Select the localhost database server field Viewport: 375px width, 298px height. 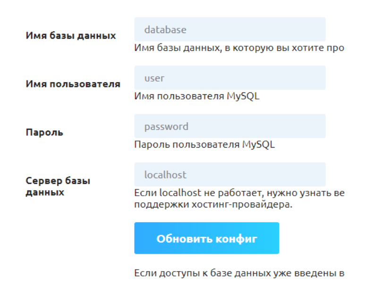(x=230, y=174)
